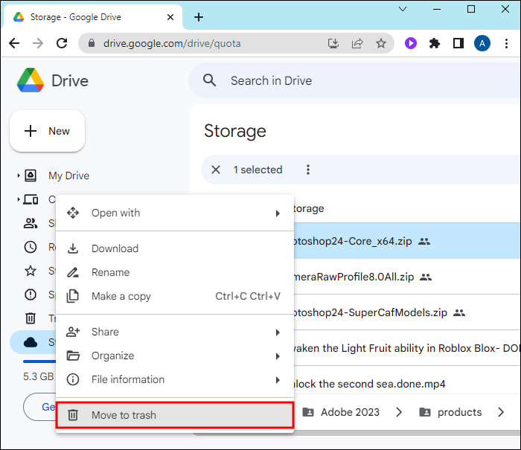Screen dimensions: 521x450
Task: Bookmark this page with star icon
Action: pyautogui.click(x=381, y=43)
